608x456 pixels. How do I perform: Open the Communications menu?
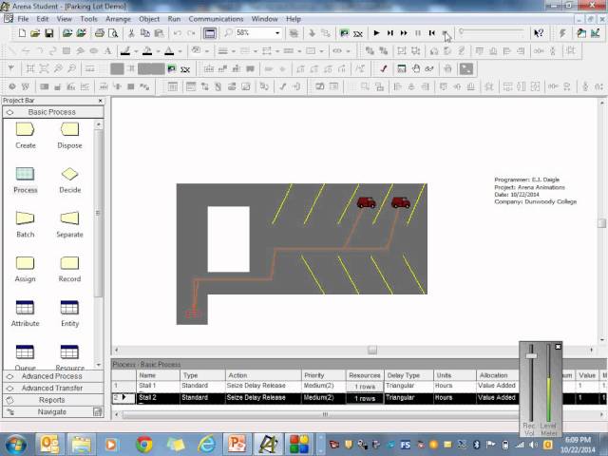[x=216, y=19]
